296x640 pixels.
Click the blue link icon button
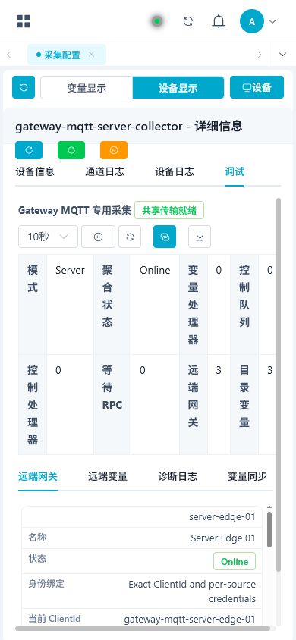[x=165, y=237]
